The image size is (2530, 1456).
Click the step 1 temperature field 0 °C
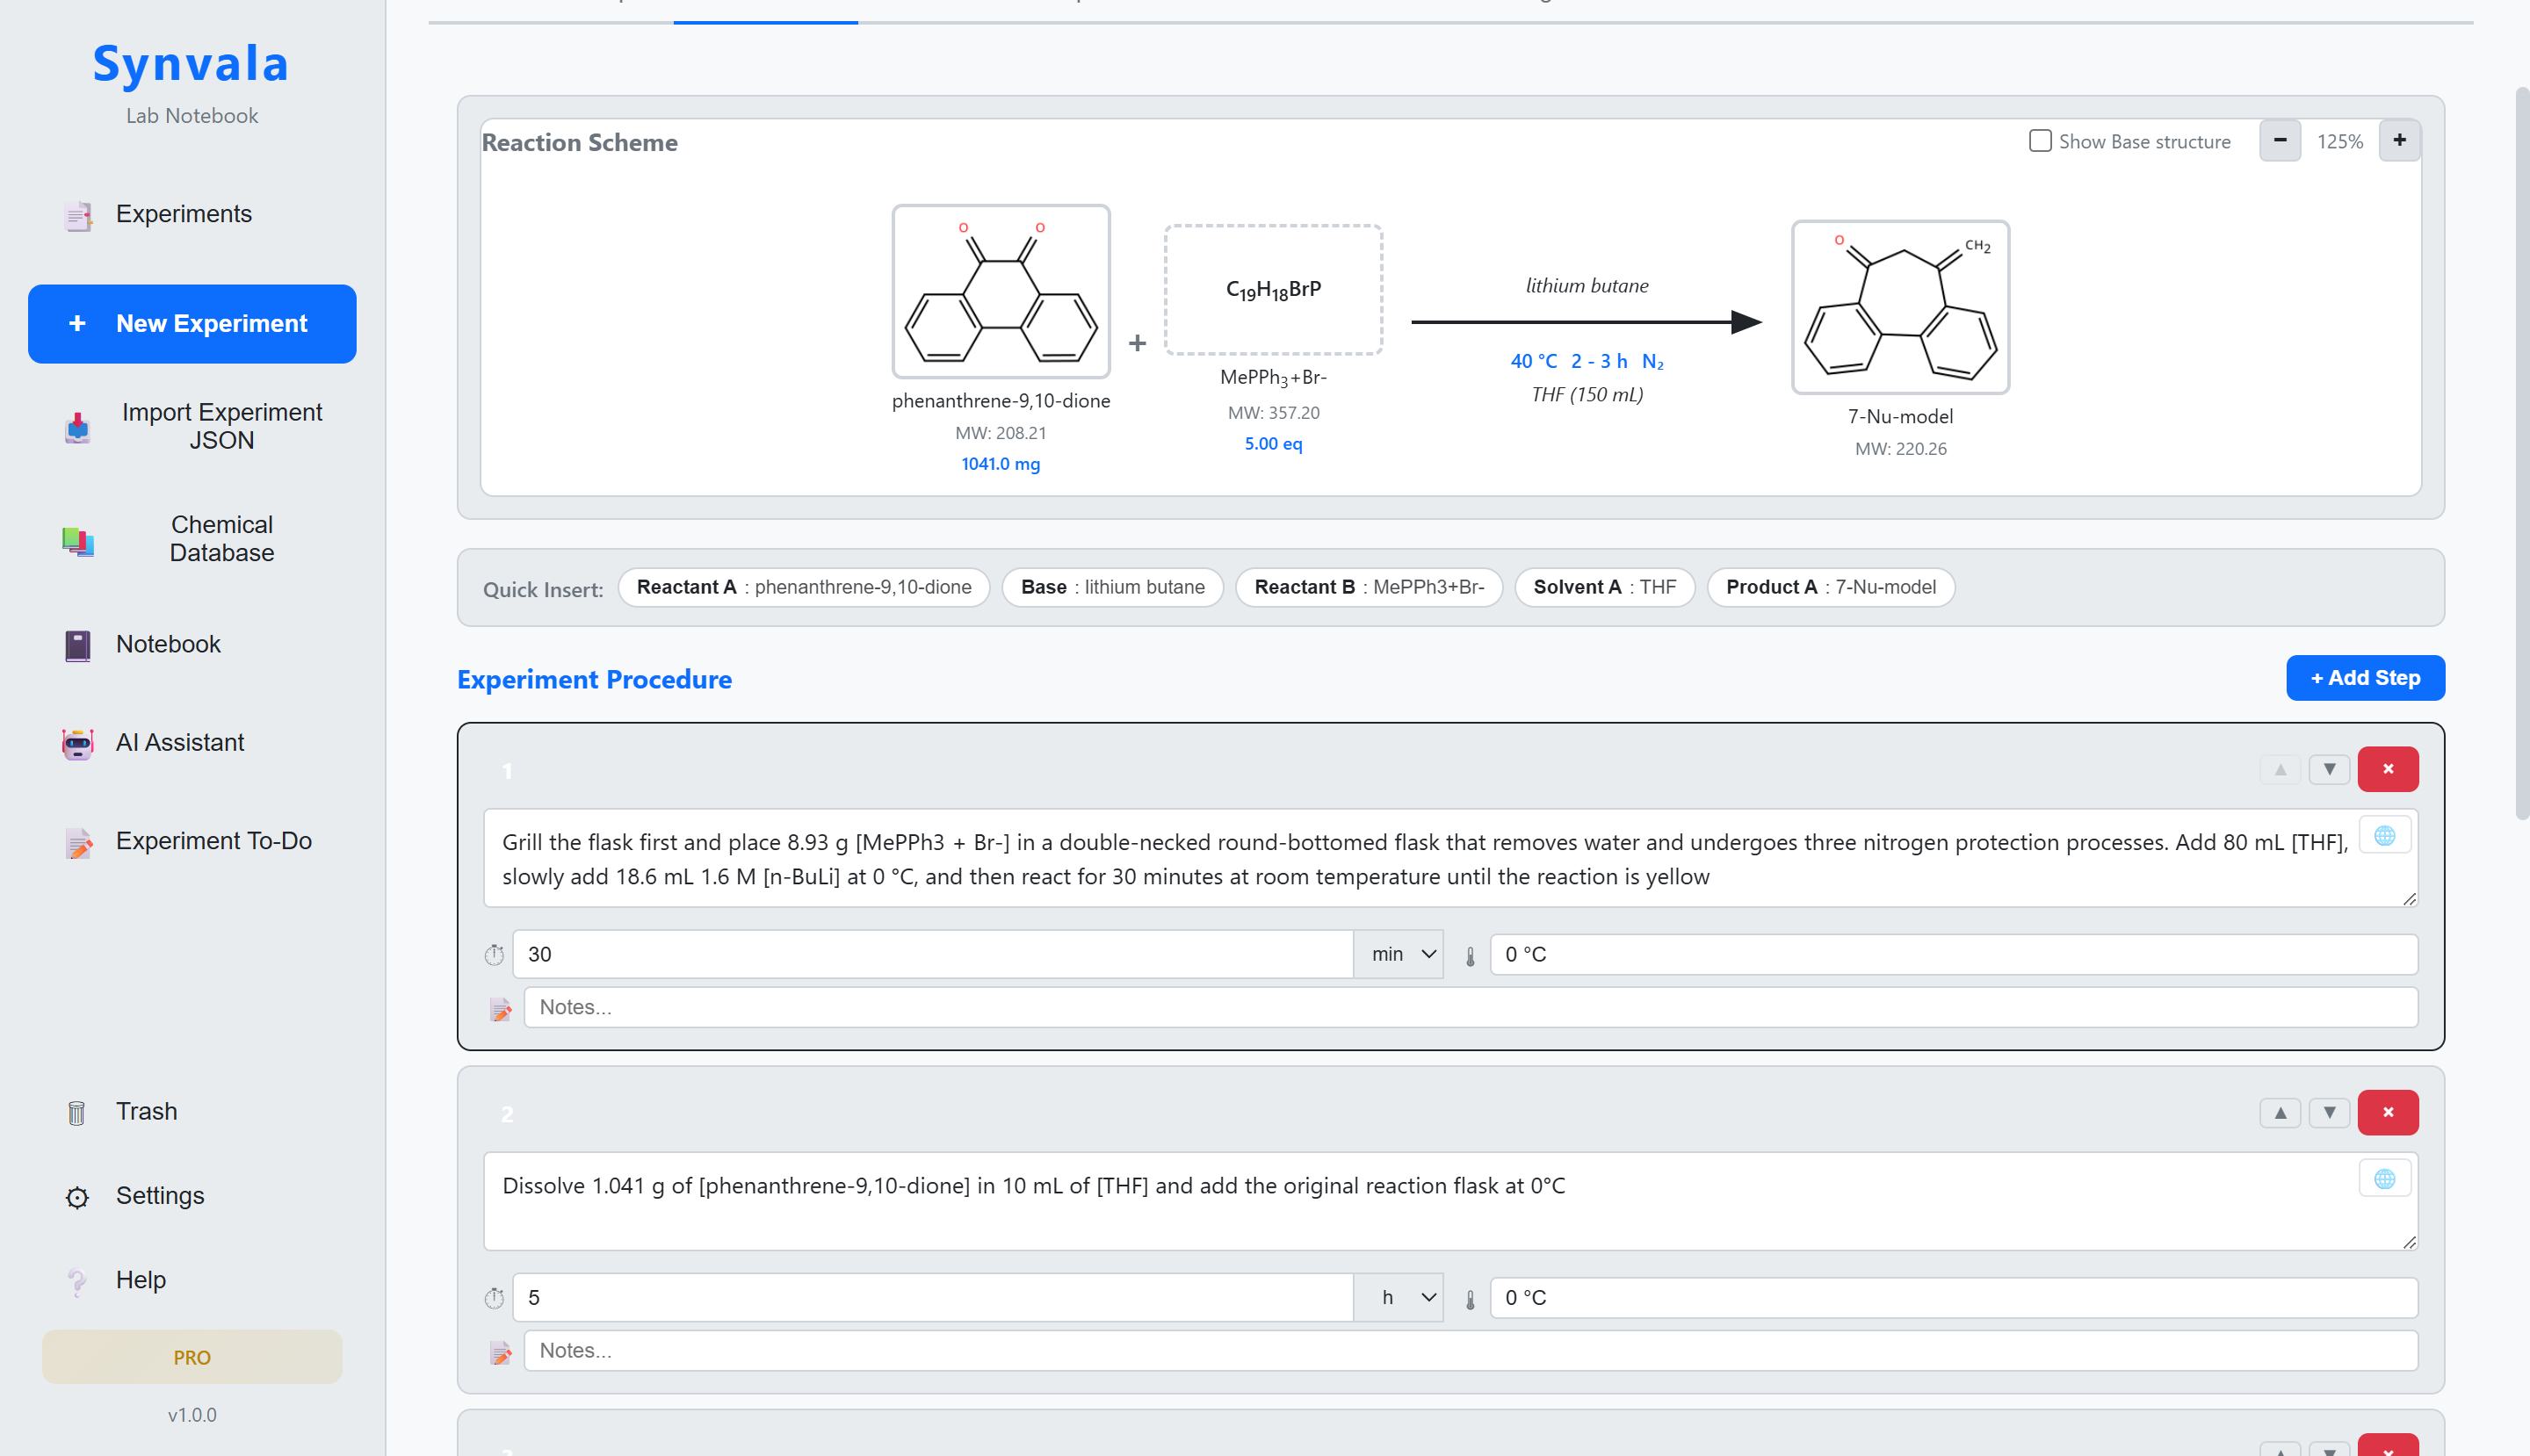(1954, 954)
